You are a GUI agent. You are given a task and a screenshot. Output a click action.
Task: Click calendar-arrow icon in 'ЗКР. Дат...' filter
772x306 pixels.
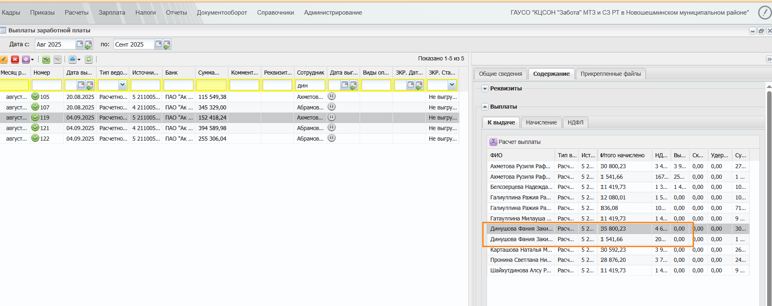coord(419,85)
